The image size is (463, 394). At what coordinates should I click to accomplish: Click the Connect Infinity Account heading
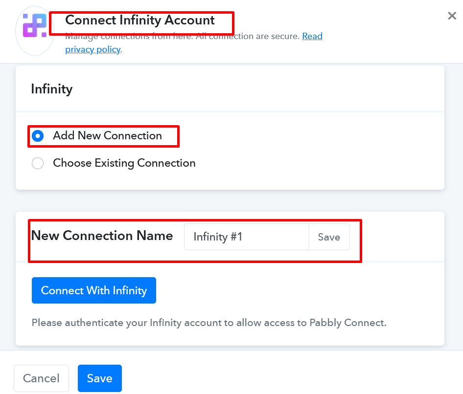(x=140, y=21)
